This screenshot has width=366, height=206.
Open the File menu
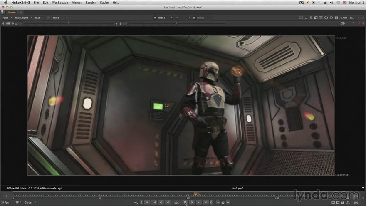36,2
